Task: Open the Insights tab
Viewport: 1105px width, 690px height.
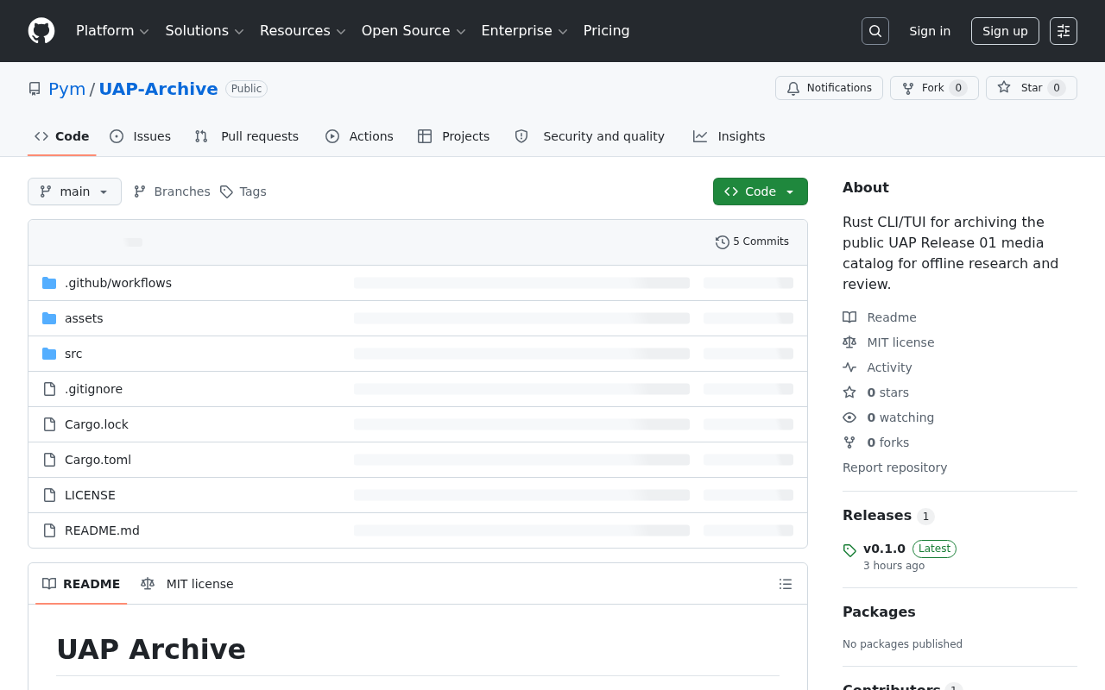Action: click(x=729, y=136)
